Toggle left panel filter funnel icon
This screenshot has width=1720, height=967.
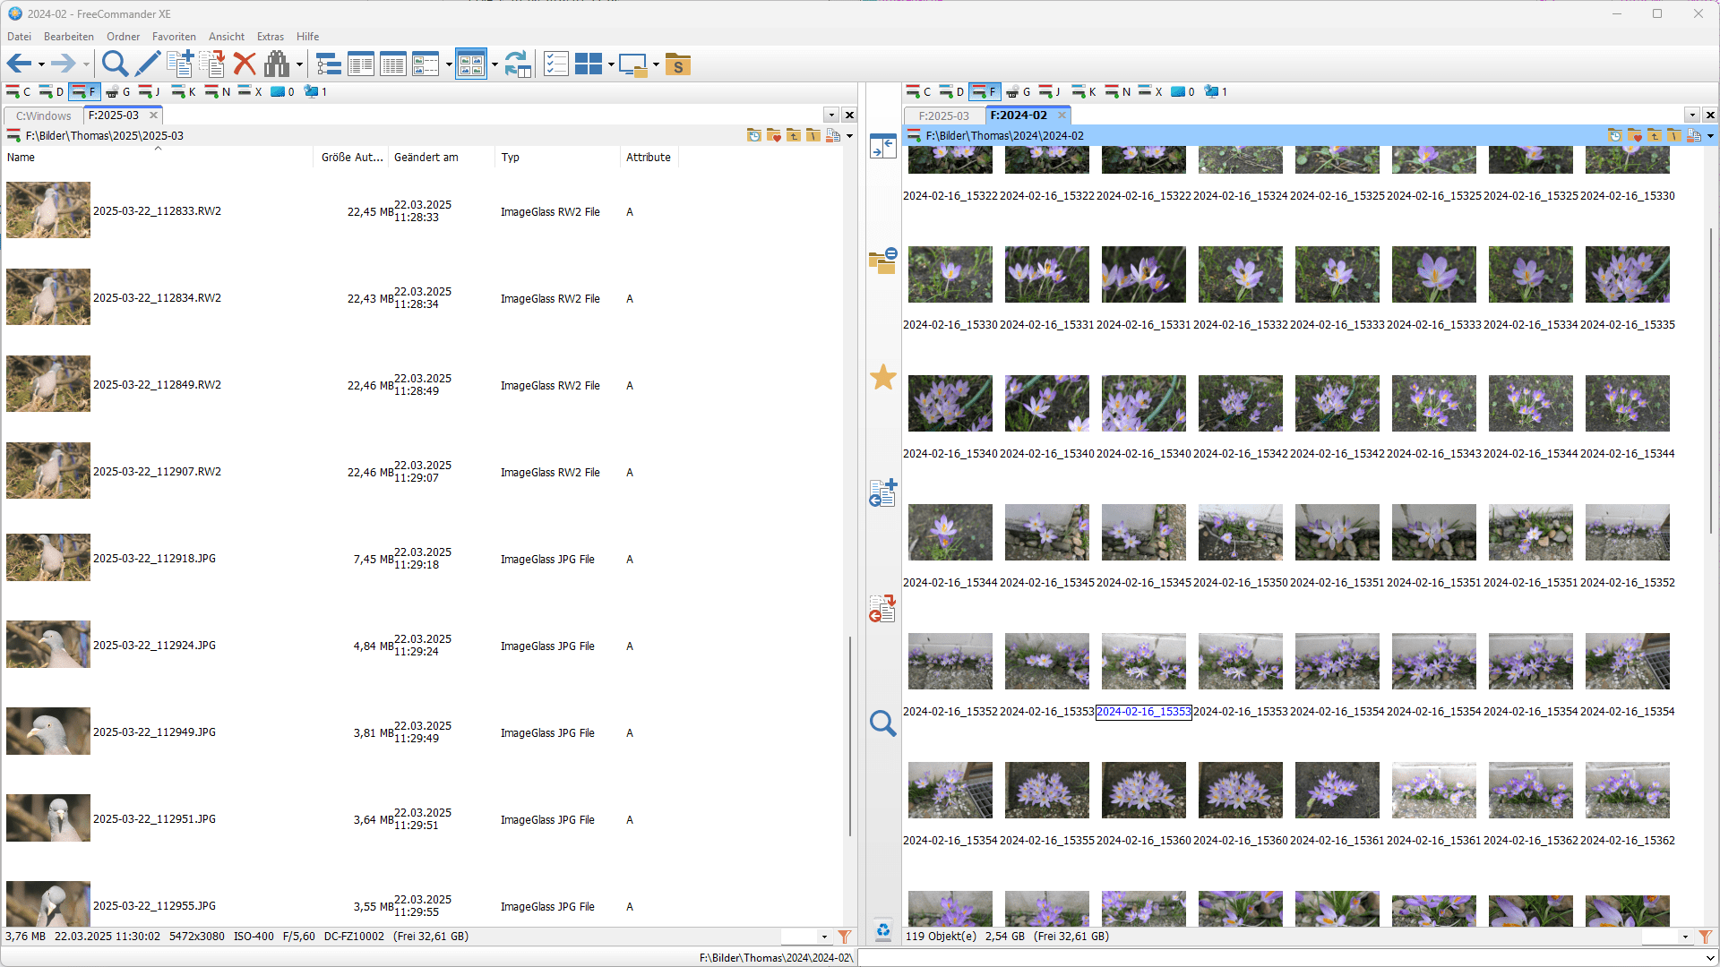tap(844, 937)
